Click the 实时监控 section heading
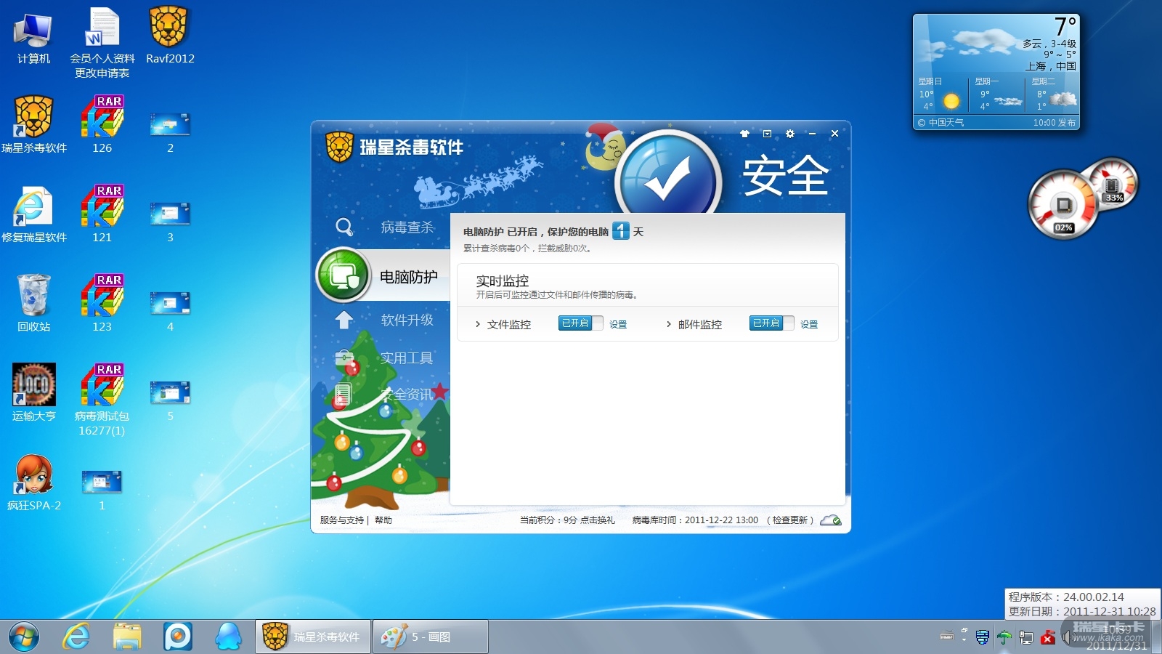Image resolution: width=1162 pixels, height=654 pixels. pyautogui.click(x=503, y=280)
